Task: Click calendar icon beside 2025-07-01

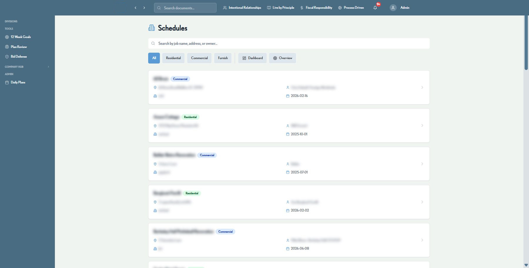Action: pyautogui.click(x=288, y=172)
